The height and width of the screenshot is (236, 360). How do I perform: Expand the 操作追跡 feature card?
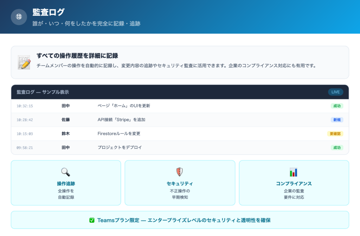(x=65, y=183)
